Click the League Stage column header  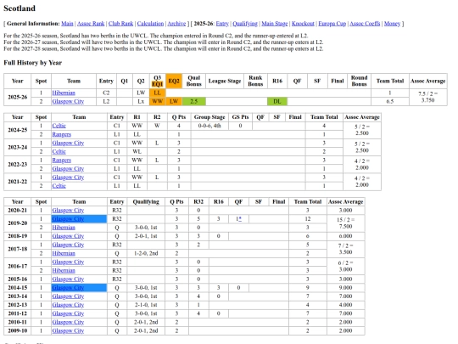225,81
